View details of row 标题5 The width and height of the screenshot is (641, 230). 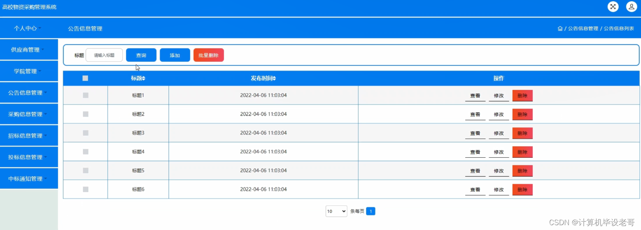(x=475, y=171)
